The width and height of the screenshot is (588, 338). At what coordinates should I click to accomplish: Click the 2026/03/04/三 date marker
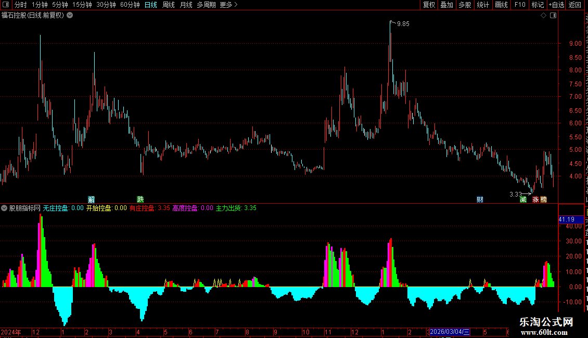point(450,332)
